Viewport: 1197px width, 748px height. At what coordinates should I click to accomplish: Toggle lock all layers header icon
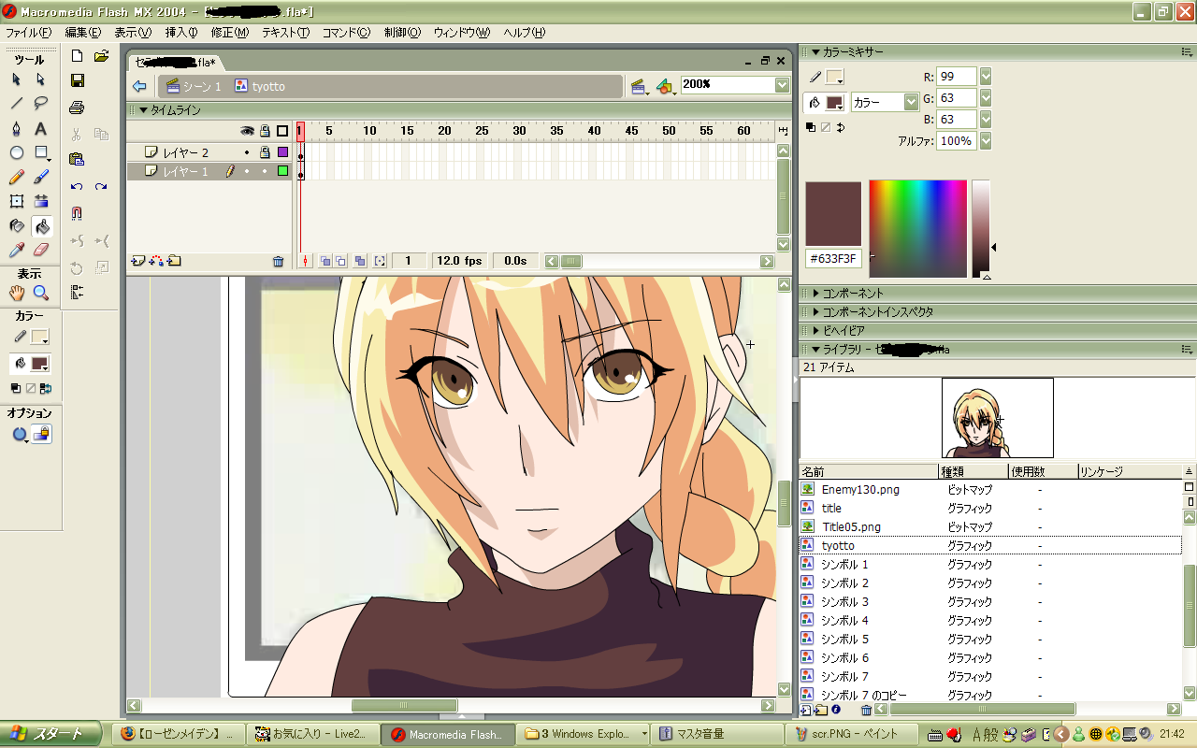(x=265, y=131)
